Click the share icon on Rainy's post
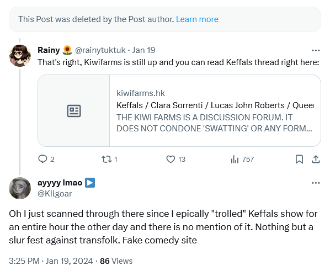The height and width of the screenshot is (271, 330). click(x=316, y=159)
